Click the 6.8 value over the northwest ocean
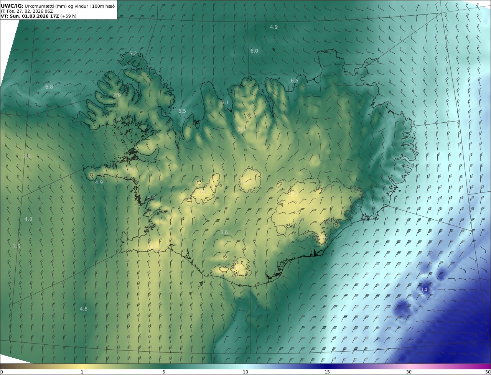This screenshot has width=491, height=375. click(x=49, y=87)
